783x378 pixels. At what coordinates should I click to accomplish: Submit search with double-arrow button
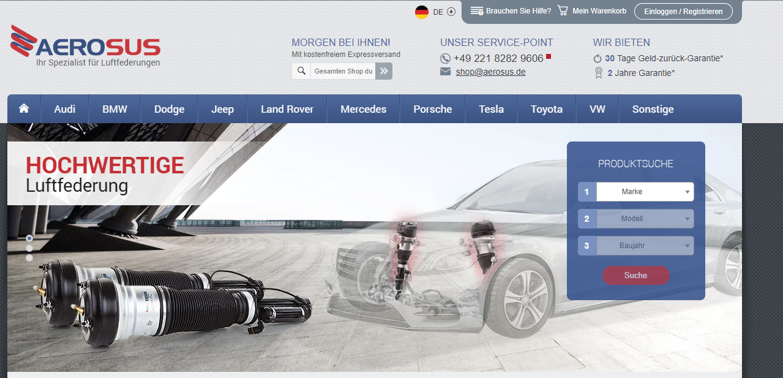click(384, 71)
